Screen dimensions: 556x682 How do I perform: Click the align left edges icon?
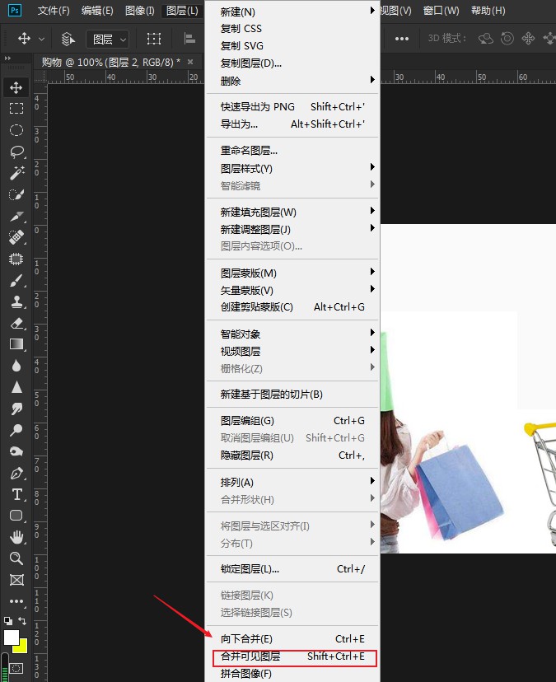(189, 39)
